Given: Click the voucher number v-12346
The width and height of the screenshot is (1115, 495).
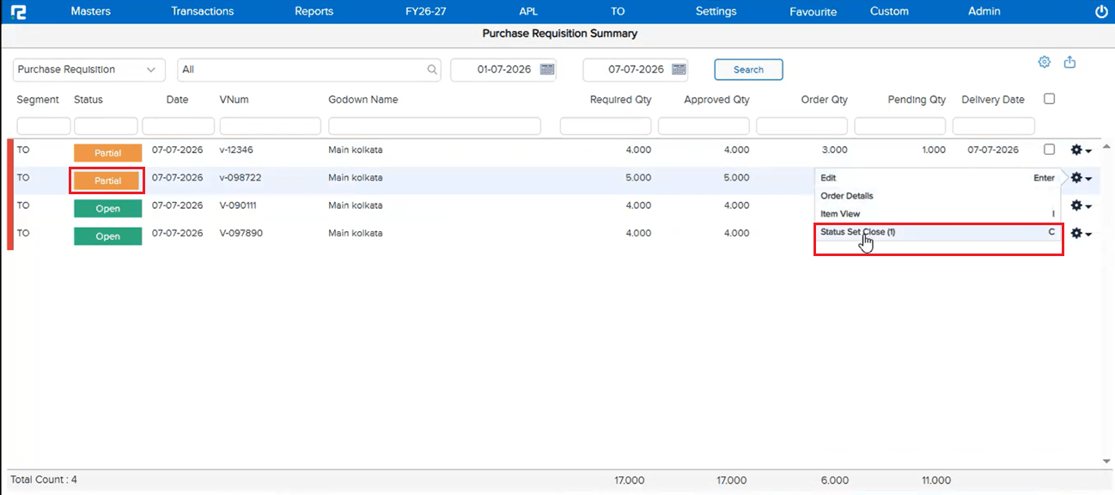Looking at the screenshot, I should point(236,150).
